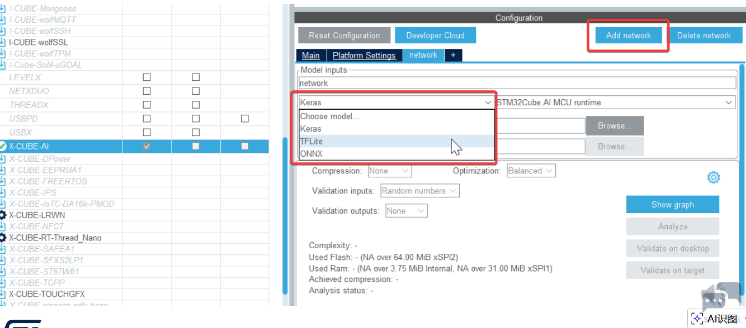Open the Compression dropdown
This screenshot has width=746, height=328.
point(389,171)
